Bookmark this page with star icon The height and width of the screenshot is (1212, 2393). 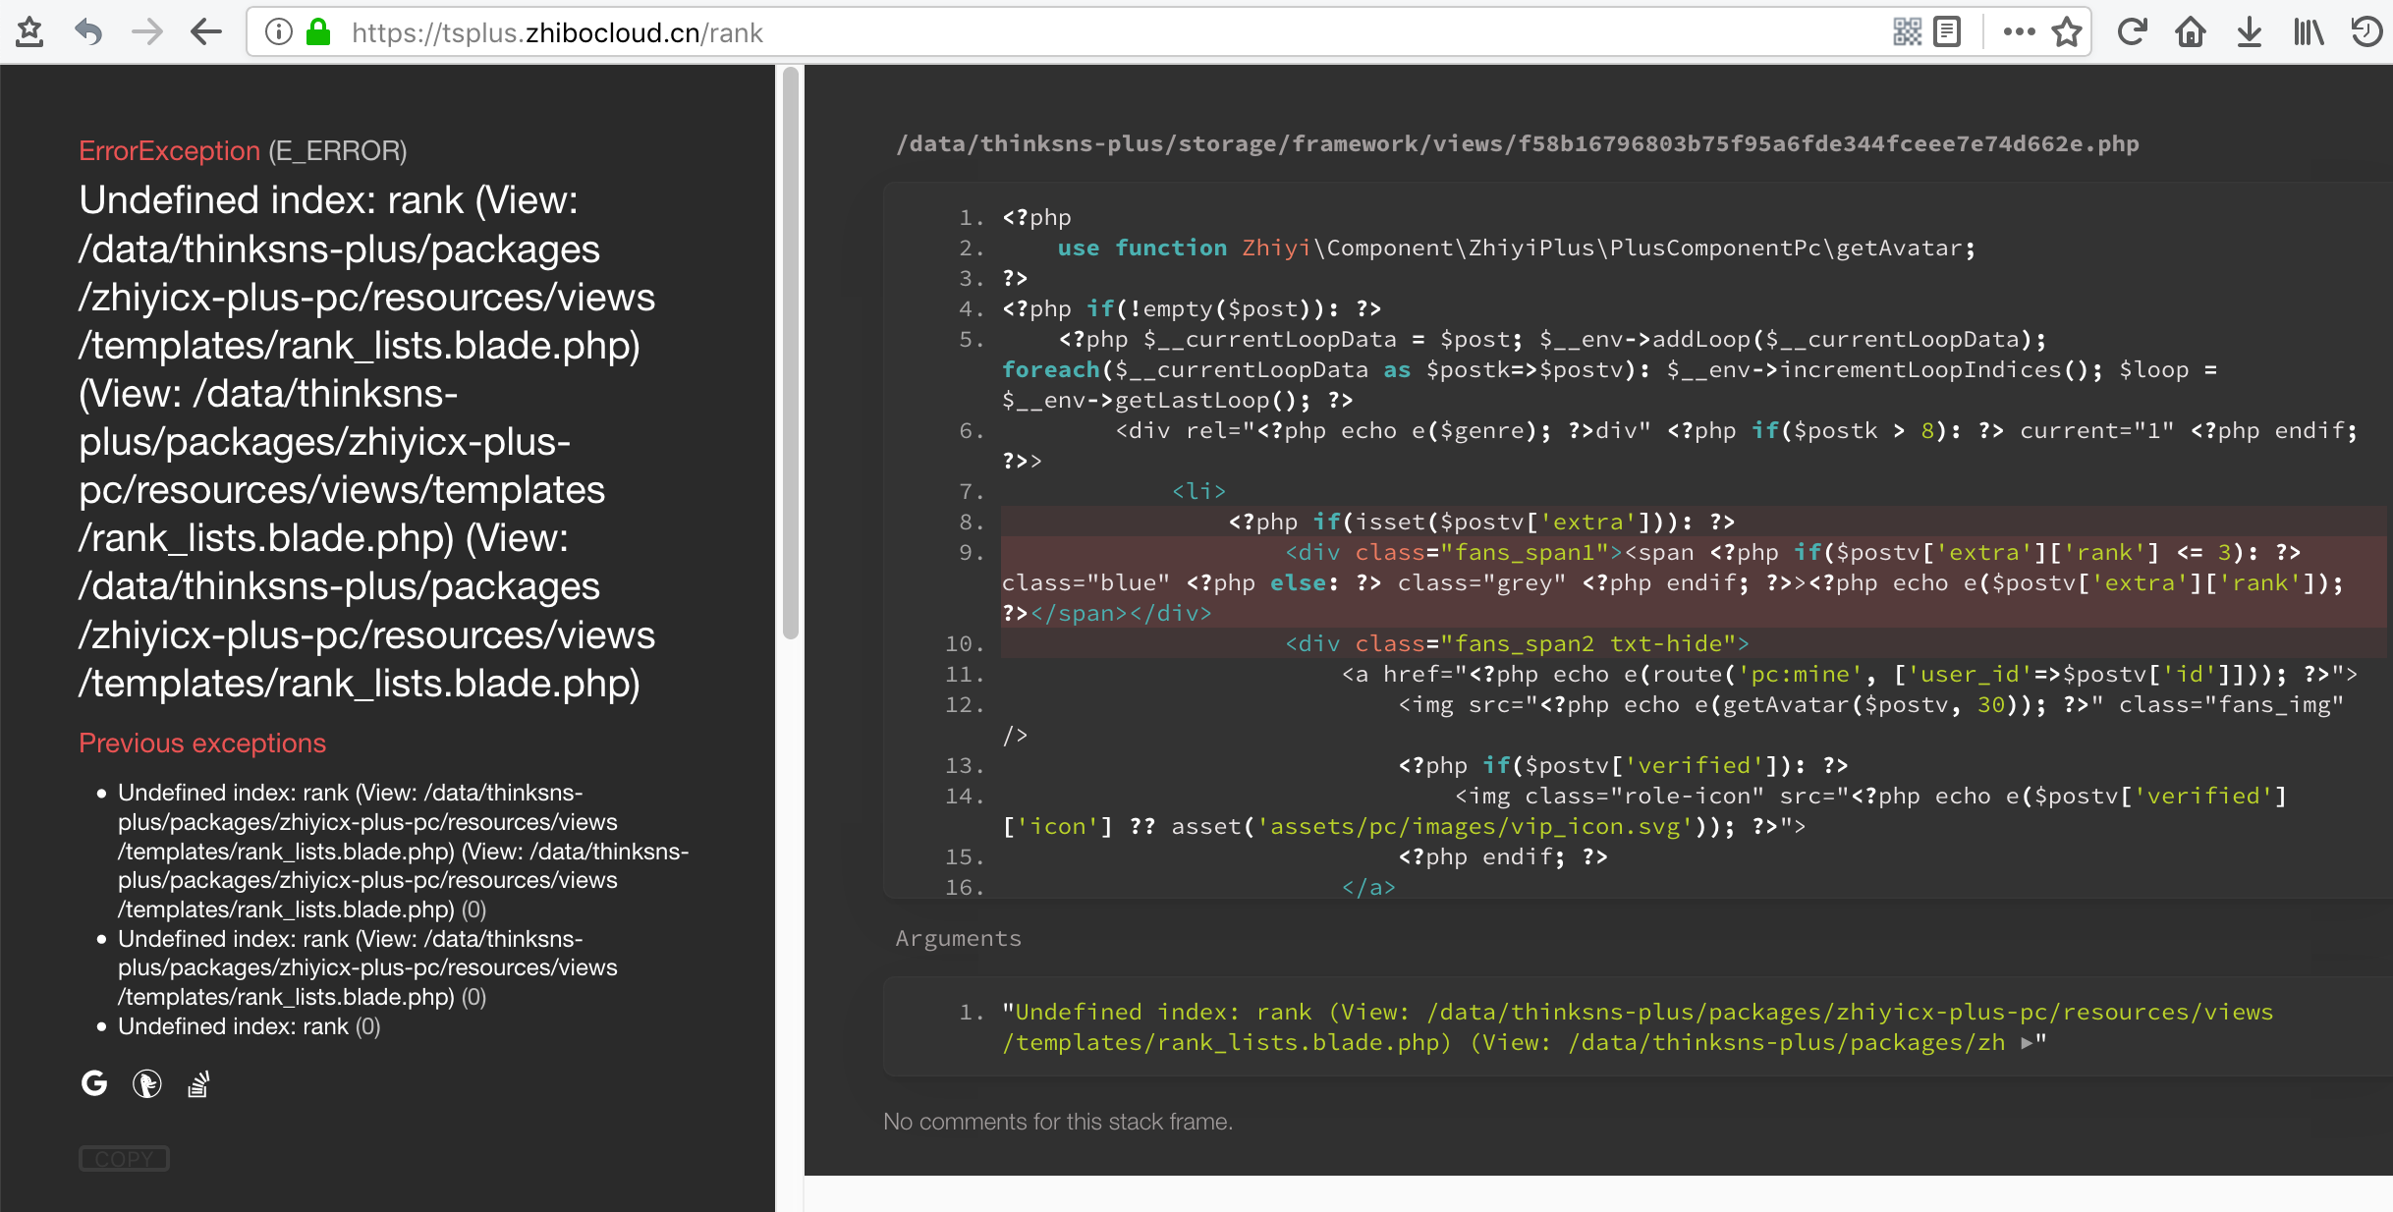[x=2067, y=32]
